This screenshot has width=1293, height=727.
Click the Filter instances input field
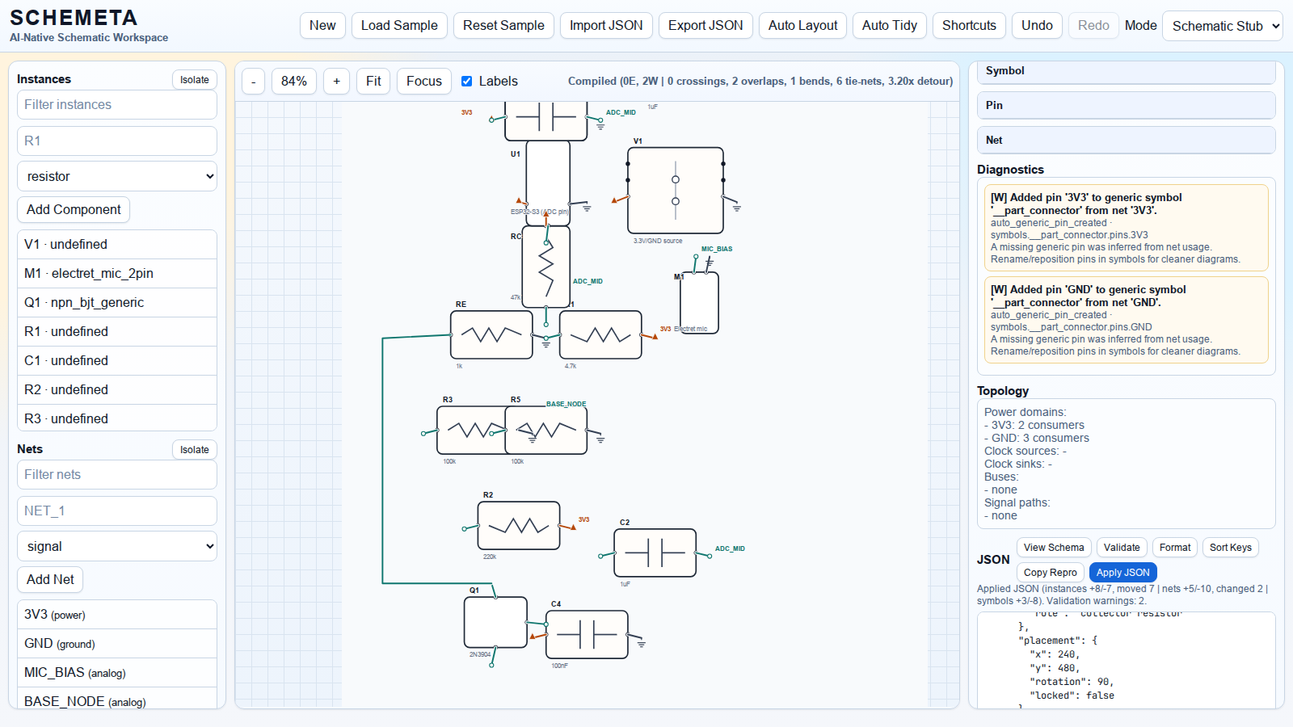click(117, 104)
